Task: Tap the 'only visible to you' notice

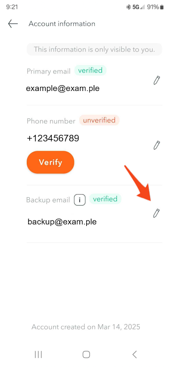Action: coord(95,49)
